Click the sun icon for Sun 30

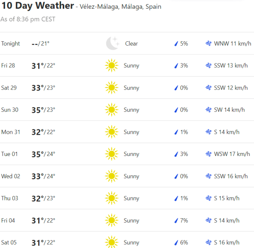[112, 110]
